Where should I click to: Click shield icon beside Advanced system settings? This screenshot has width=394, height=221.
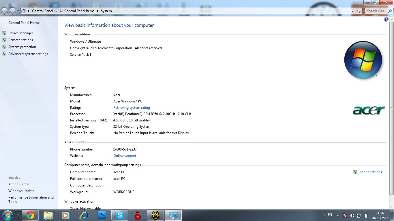click(x=4, y=54)
